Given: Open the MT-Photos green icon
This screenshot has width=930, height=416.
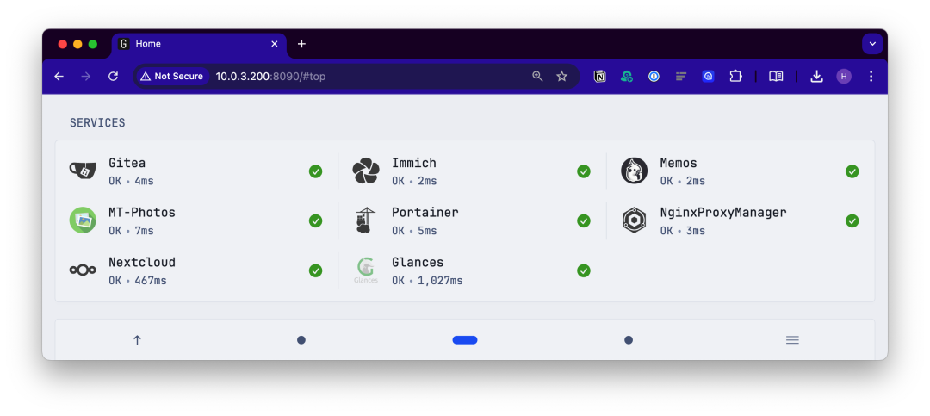Looking at the screenshot, I should pos(83,220).
